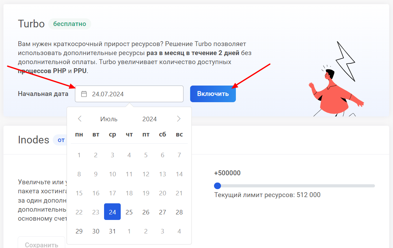Click the Inodes resource slider handle
This screenshot has height=248, width=393.
coord(217,186)
